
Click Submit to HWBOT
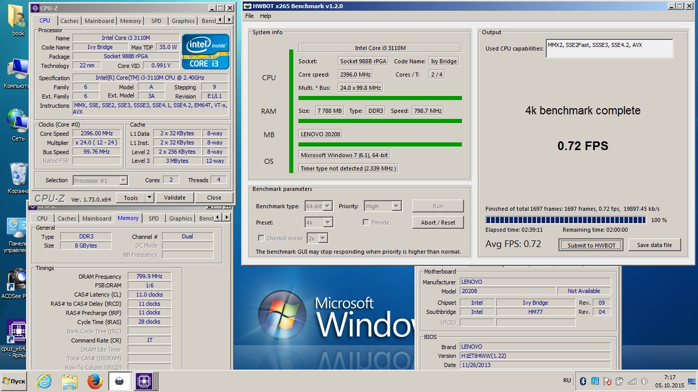(x=591, y=245)
